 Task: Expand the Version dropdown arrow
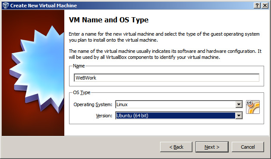pos(239,116)
